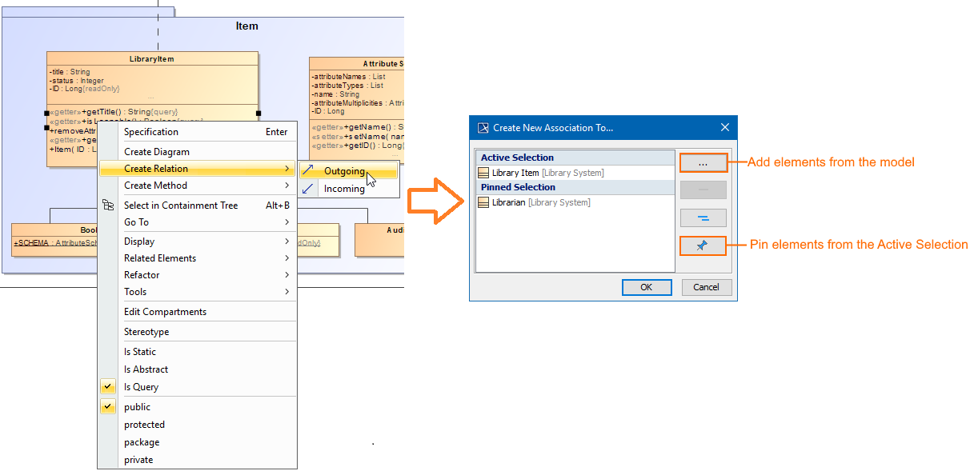
Task: Expand the Related Elements submenu
Action: (197, 258)
